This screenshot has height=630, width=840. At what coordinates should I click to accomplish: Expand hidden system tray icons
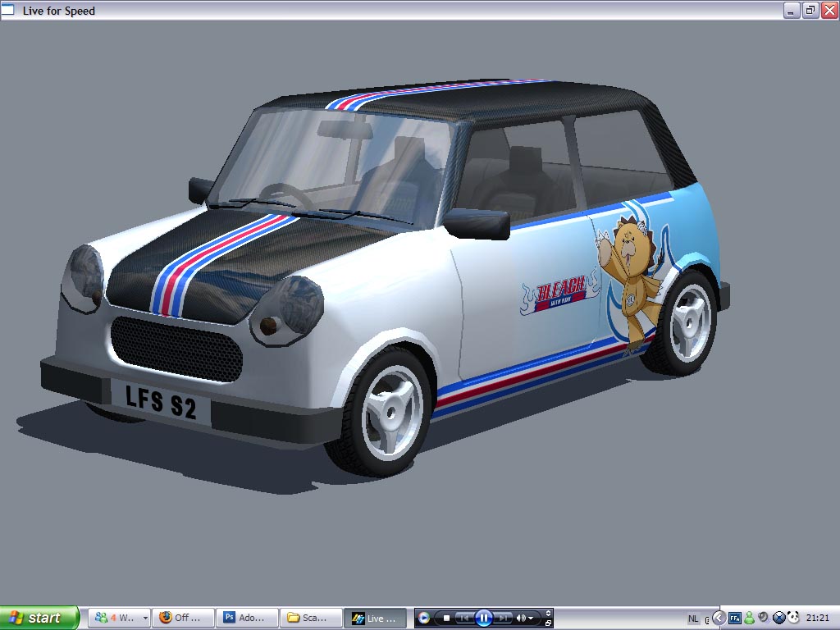tap(719, 618)
